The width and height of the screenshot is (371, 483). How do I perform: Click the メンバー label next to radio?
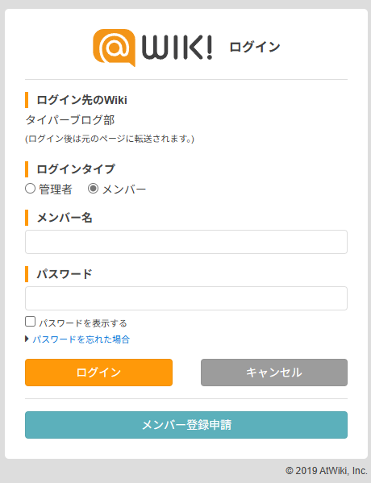pyautogui.click(x=124, y=189)
